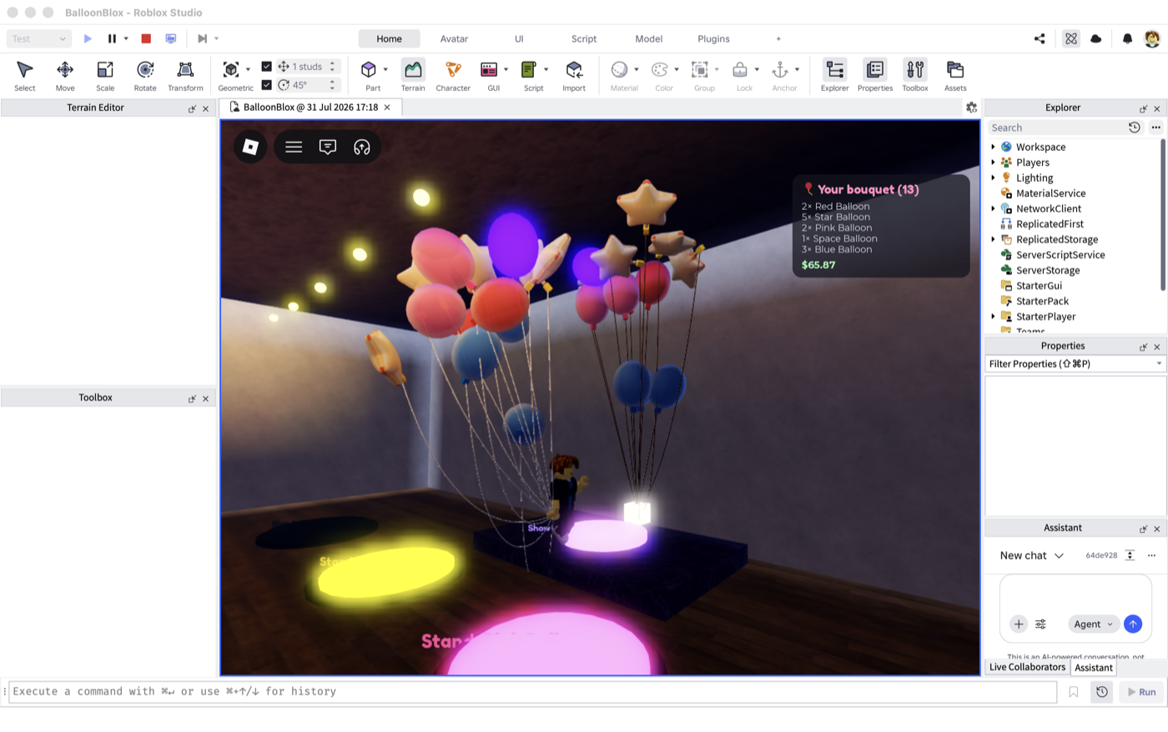Open the Toolbox button in ribbon
This screenshot has height=732, width=1168.
click(915, 75)
